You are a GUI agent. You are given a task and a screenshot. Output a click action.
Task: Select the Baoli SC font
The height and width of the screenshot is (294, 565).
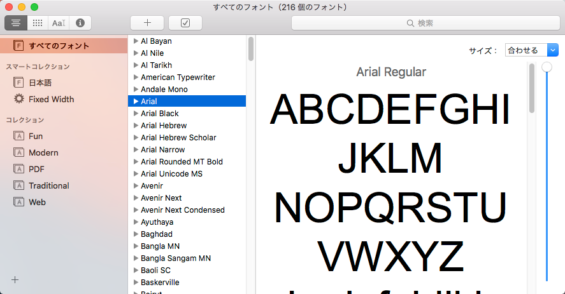pyautogui.click(x=155, y=271)
